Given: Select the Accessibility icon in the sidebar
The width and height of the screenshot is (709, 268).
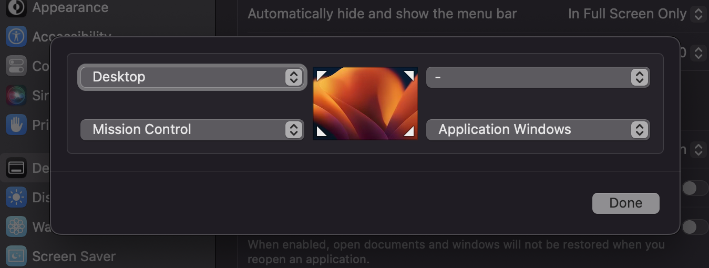Looking at the screenshot, I should click(x=16, y=36).
